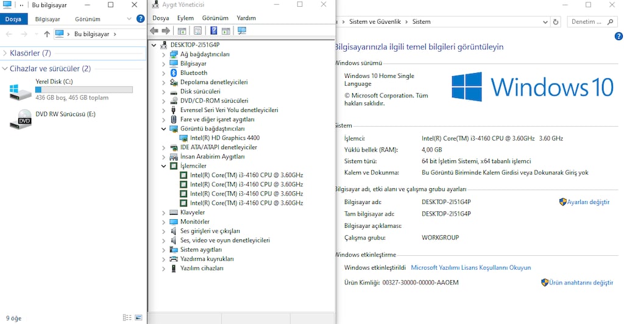Click the scan hardware monitor icon in toolbar
Image resolution: width=624 pixels, height=324 pixels.
(x=241, y=30)
